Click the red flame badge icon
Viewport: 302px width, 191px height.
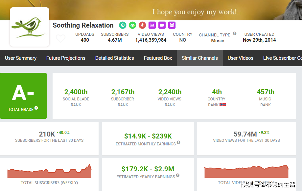142,25
